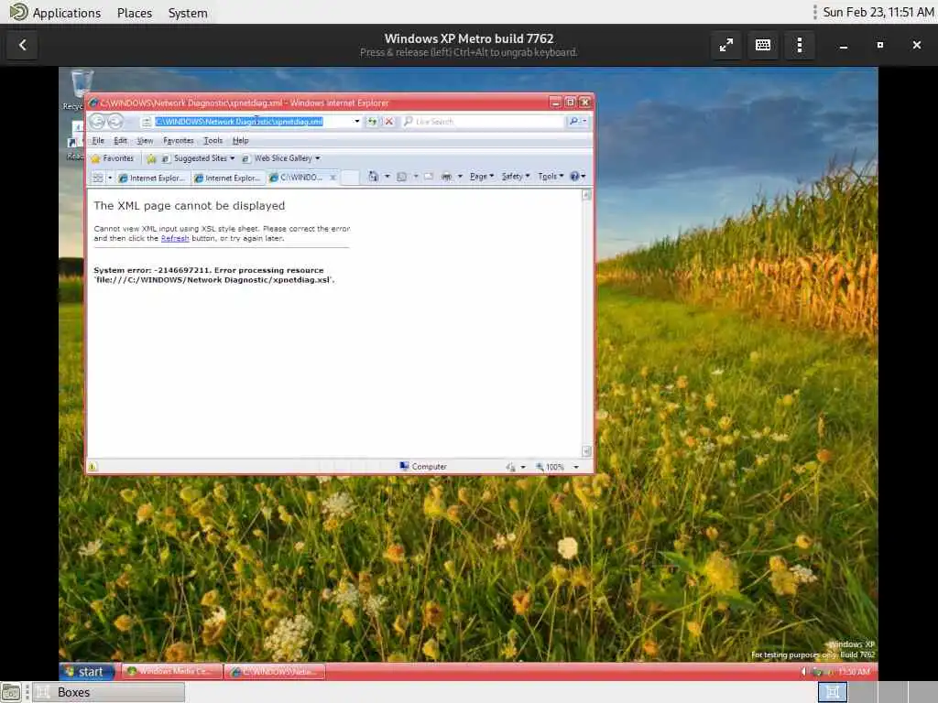Image resolution: width=938 pixels, height=703 pixels.
Task: Expand Print dropdown arrow
Action: click(x=460, y=177)
